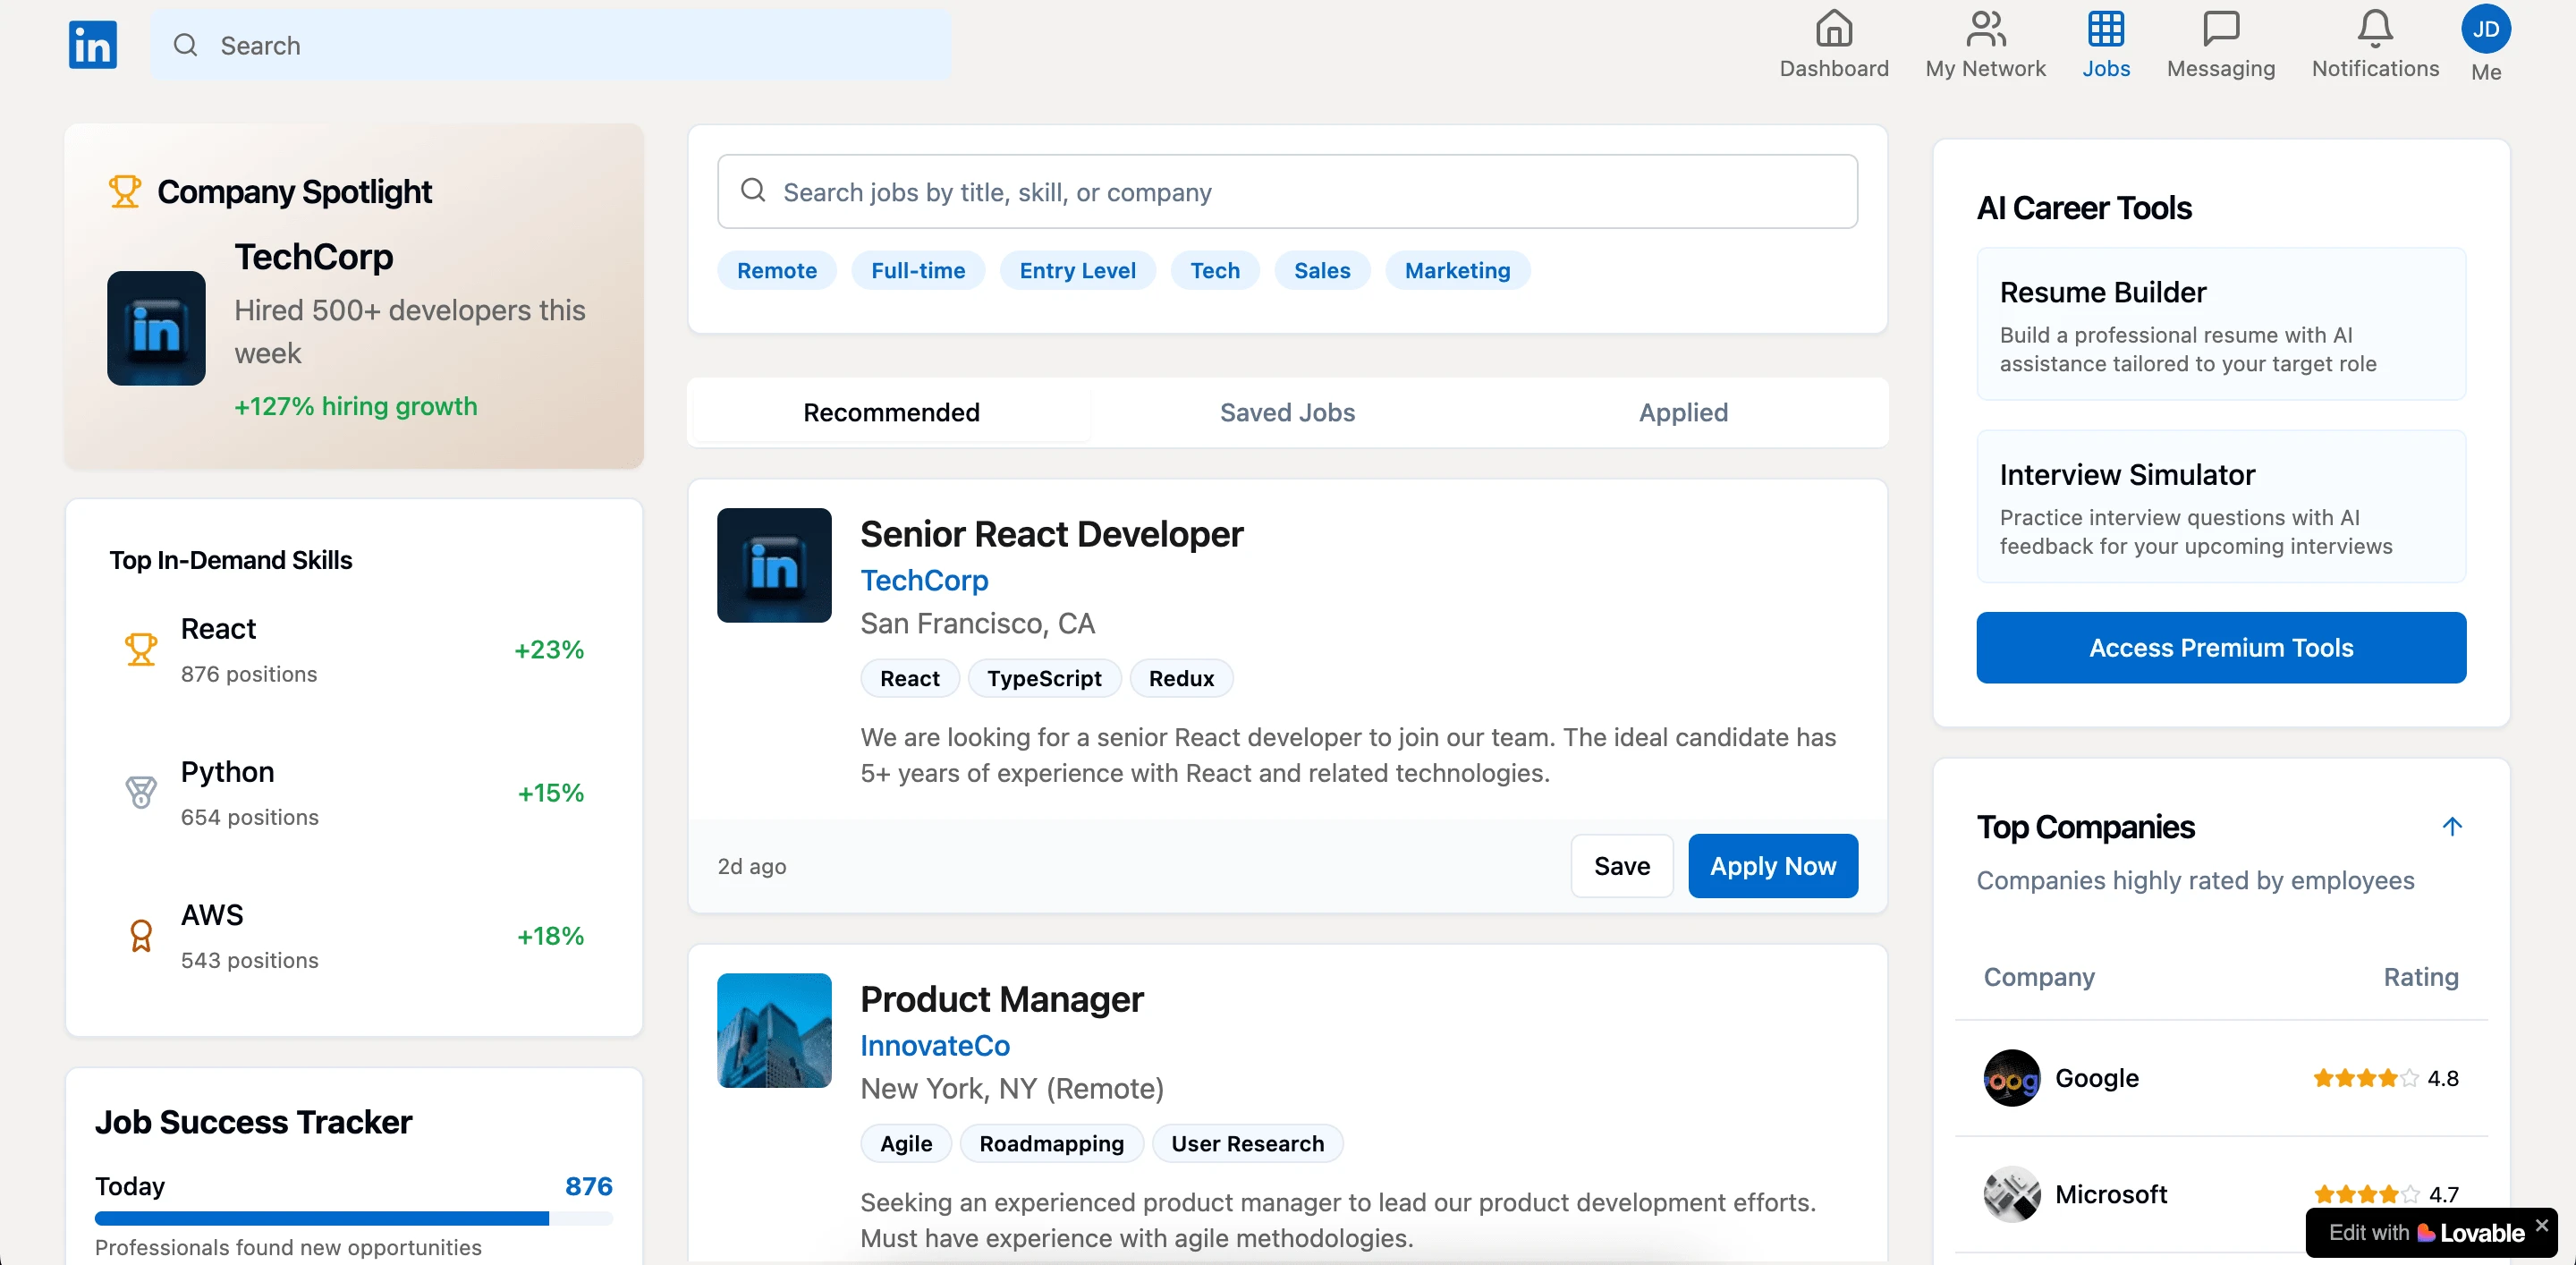Click the User Research skill tag

1247,1143
